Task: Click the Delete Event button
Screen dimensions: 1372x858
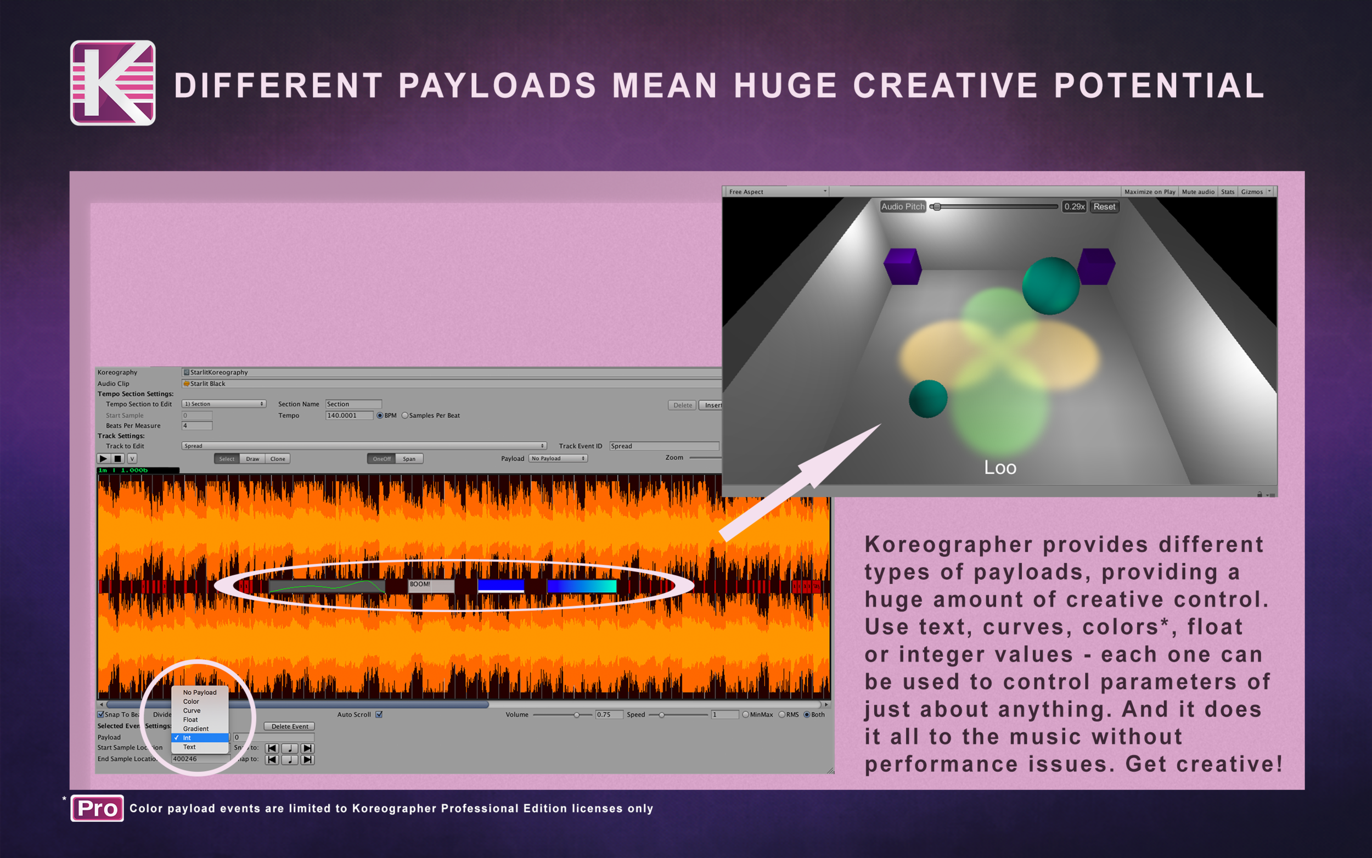Action: (290, 726)
